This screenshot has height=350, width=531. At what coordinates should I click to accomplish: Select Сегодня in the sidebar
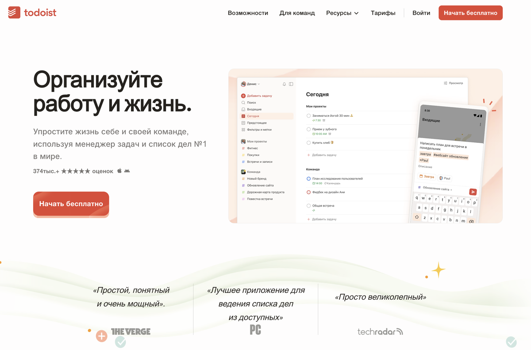266,116
